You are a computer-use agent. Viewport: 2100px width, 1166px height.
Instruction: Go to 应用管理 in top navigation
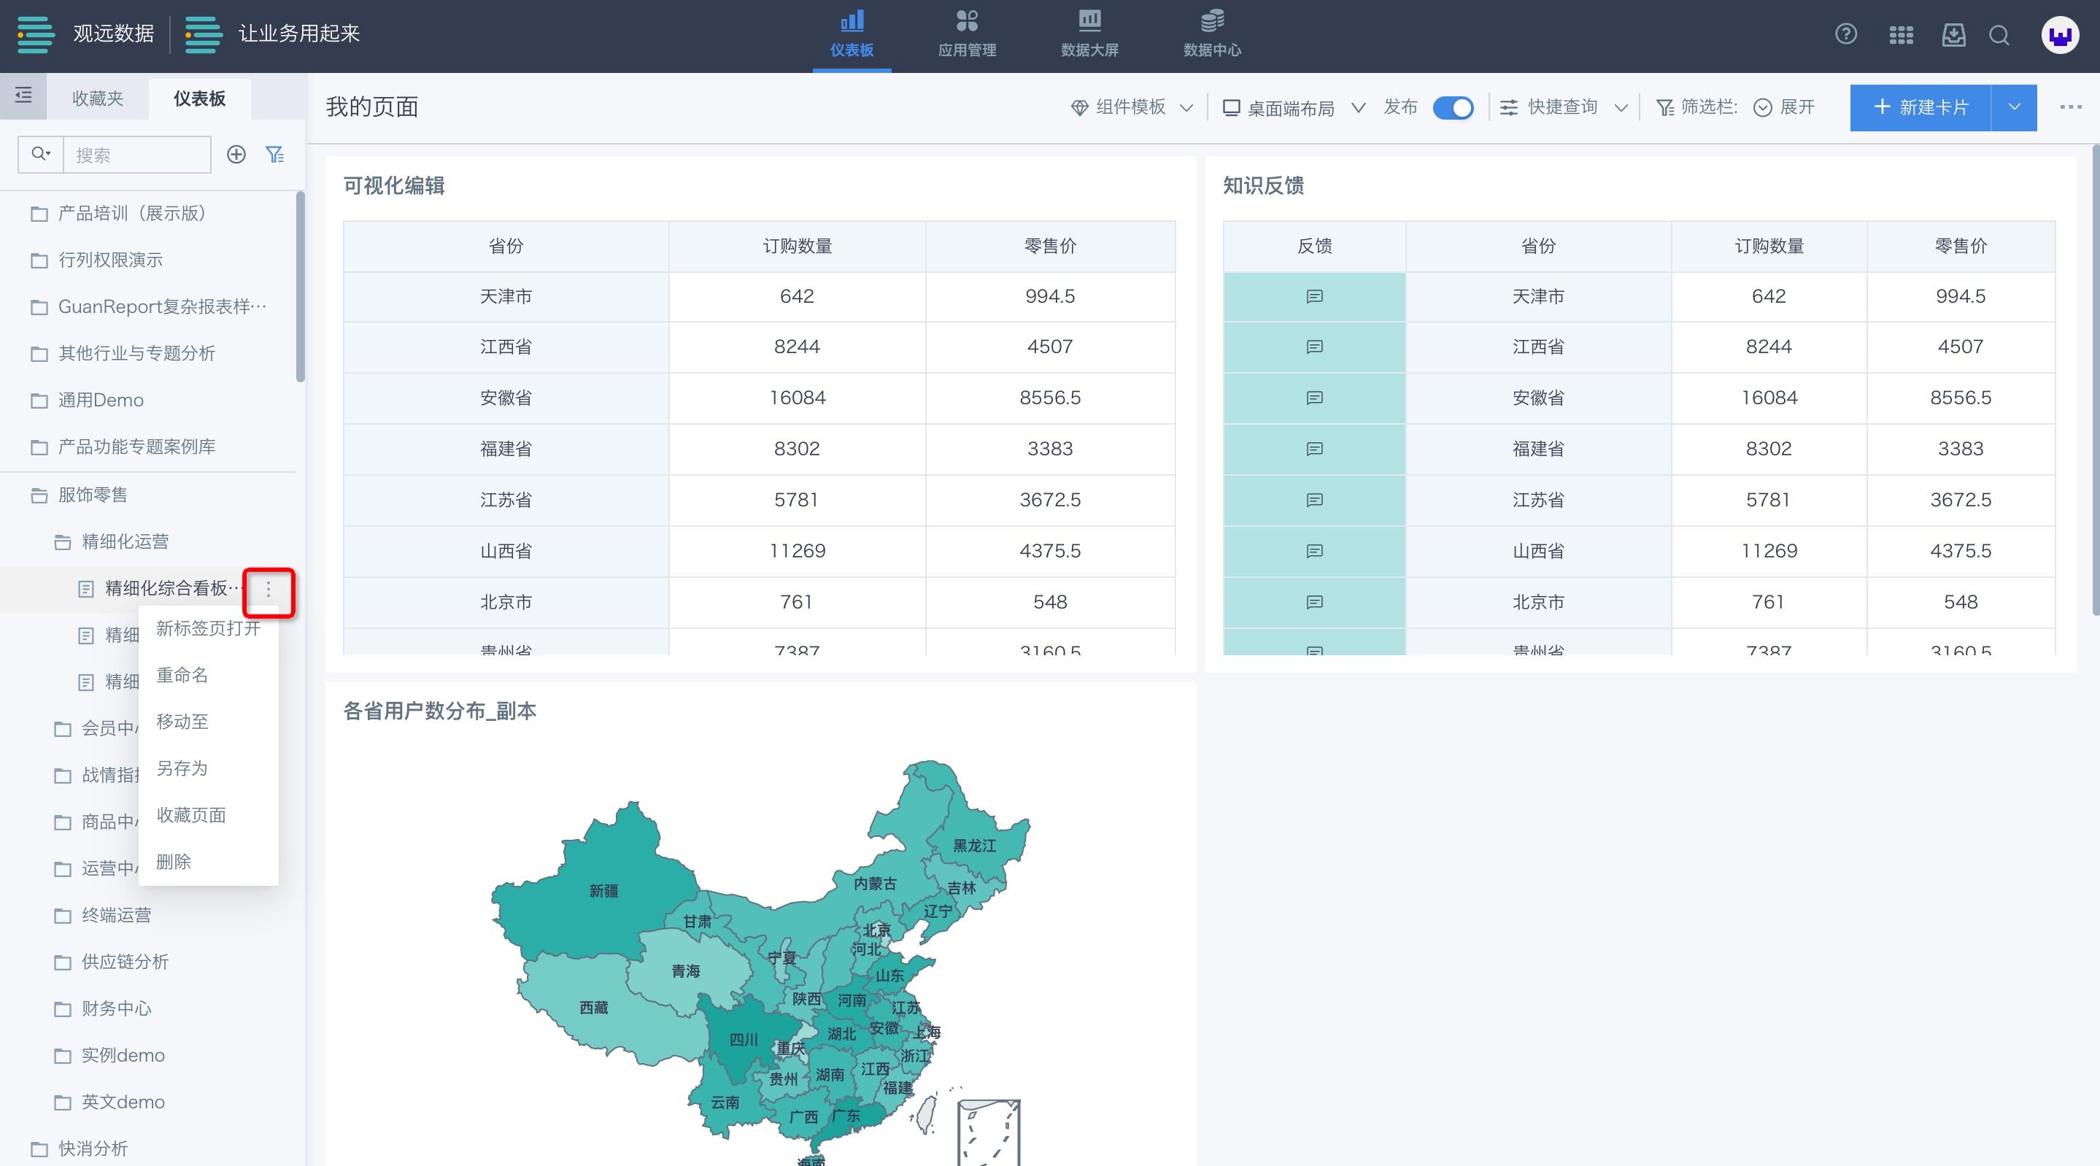[x=967, y=34]
